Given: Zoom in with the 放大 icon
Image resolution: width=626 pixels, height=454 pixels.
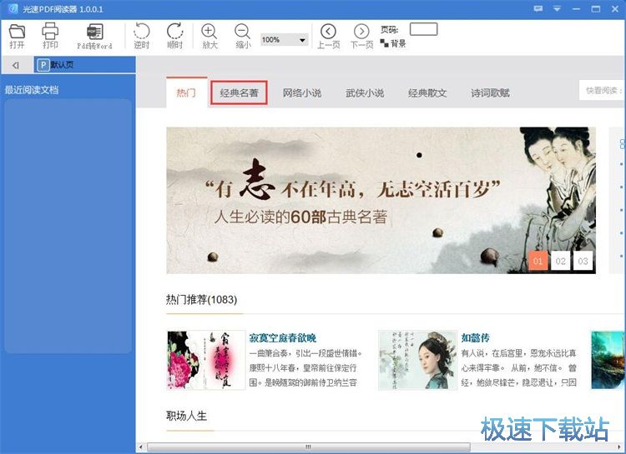Looking at the screenshot, I should click(x=210, y=37).
